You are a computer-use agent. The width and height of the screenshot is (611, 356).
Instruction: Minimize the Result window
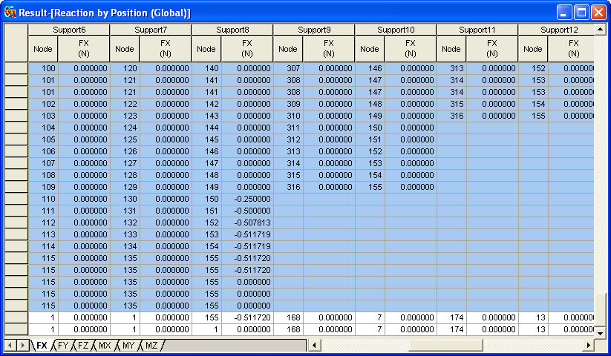pyautogui.click(x=565, y=13)
